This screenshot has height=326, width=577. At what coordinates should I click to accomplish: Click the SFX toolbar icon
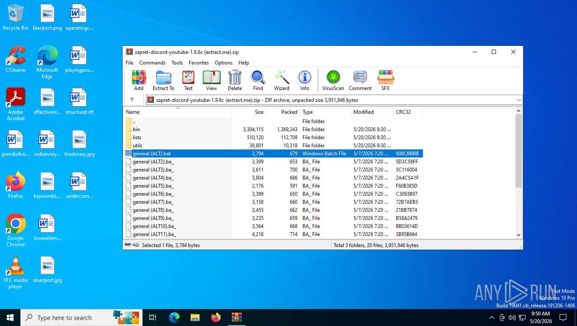[385, 80]
